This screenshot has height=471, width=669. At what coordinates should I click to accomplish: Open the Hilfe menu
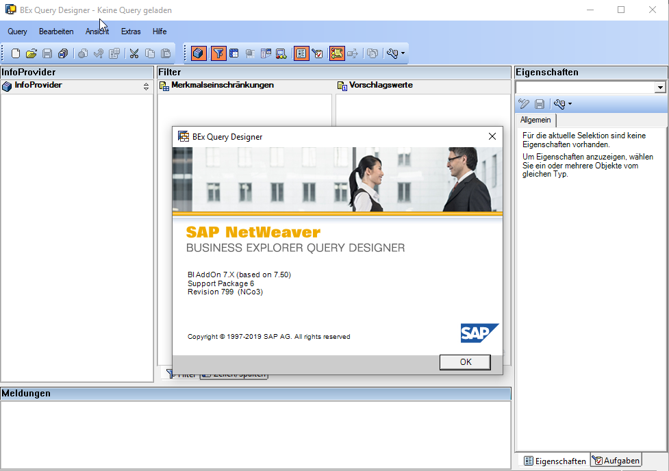[x=160, y=31]
